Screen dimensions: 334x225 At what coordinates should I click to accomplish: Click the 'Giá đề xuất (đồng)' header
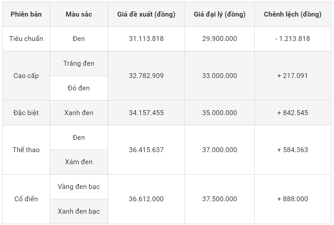coord(146,14)
